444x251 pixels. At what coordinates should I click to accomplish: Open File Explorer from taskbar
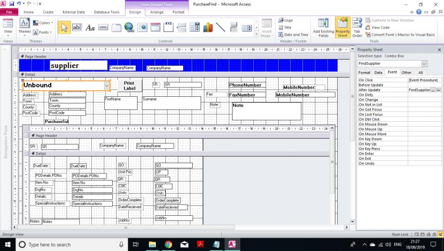[152, 244]
